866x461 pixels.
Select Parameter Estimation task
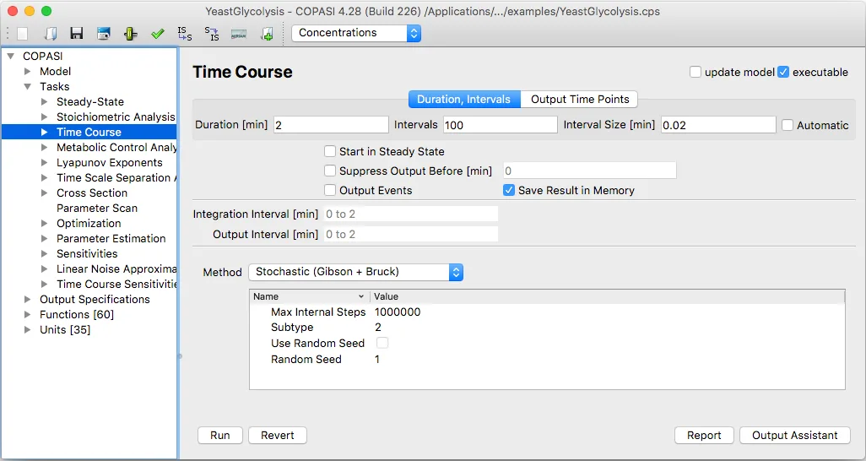(x=111, y=239)
